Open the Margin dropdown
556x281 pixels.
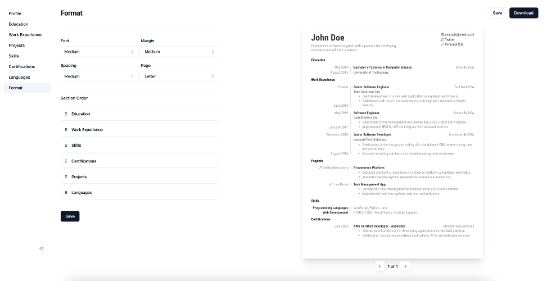tap(179, 52)
